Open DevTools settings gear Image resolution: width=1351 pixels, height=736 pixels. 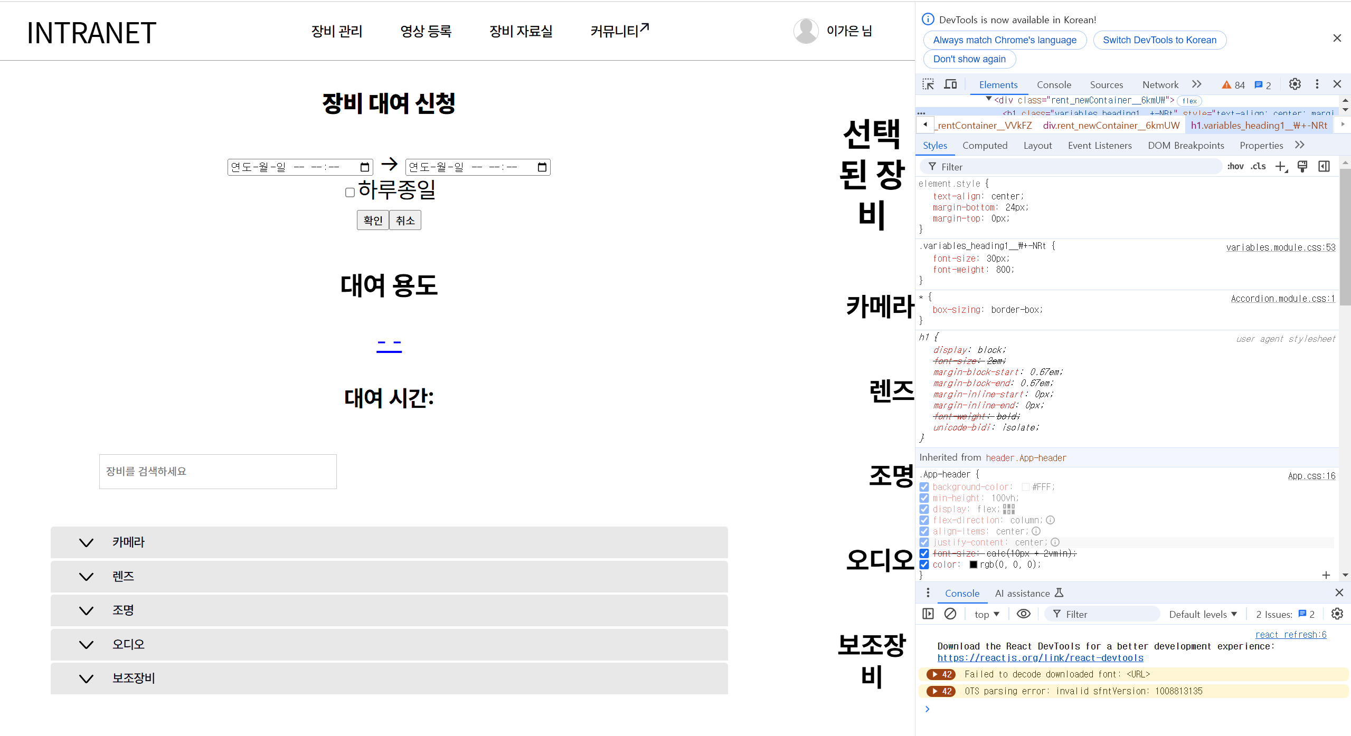1295,84
